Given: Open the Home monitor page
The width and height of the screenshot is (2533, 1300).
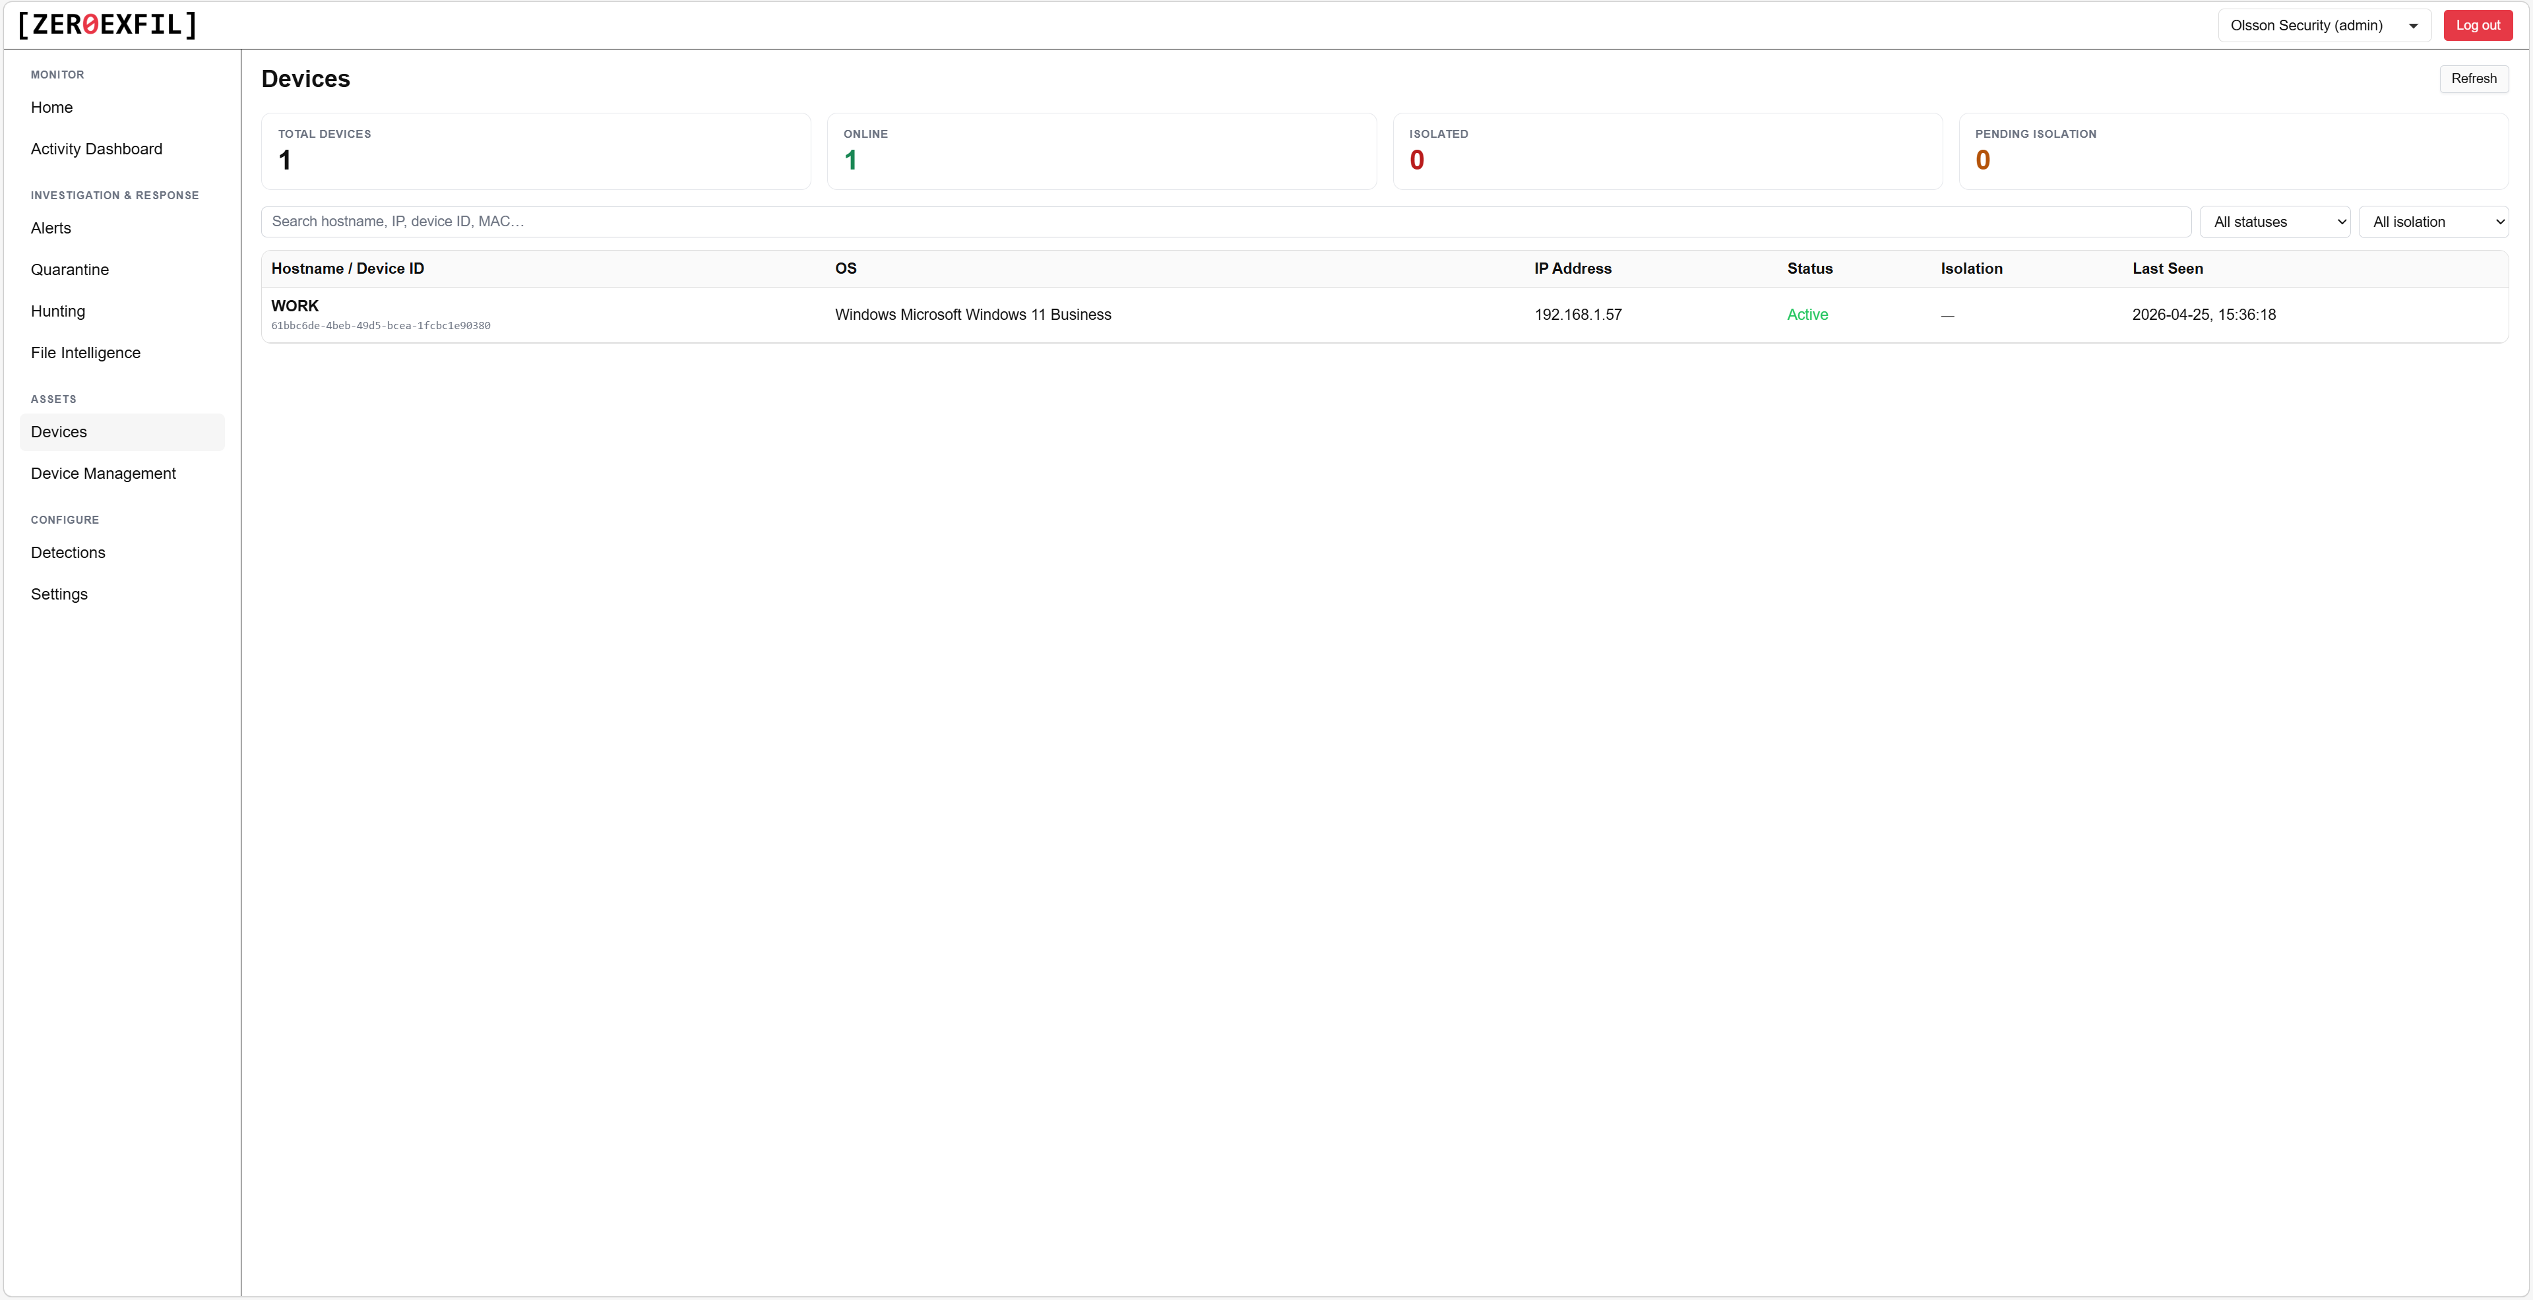Looking at the screenshot, I should point(51,108).
